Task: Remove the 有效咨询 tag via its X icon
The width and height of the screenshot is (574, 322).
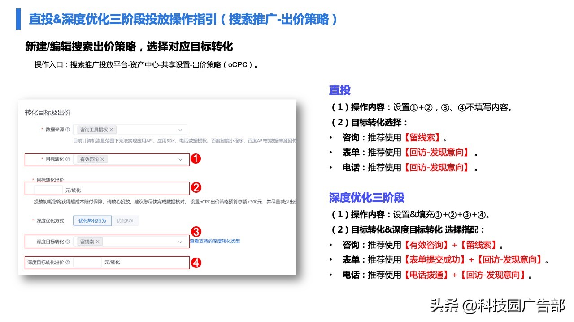Action: [x=102, y=159]
